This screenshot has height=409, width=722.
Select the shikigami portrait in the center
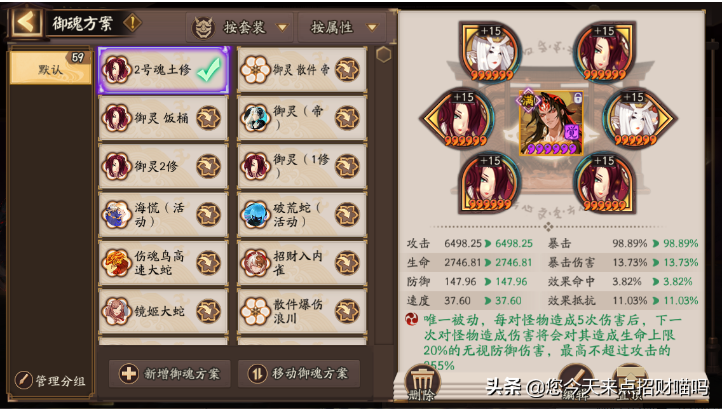(551, 123)
